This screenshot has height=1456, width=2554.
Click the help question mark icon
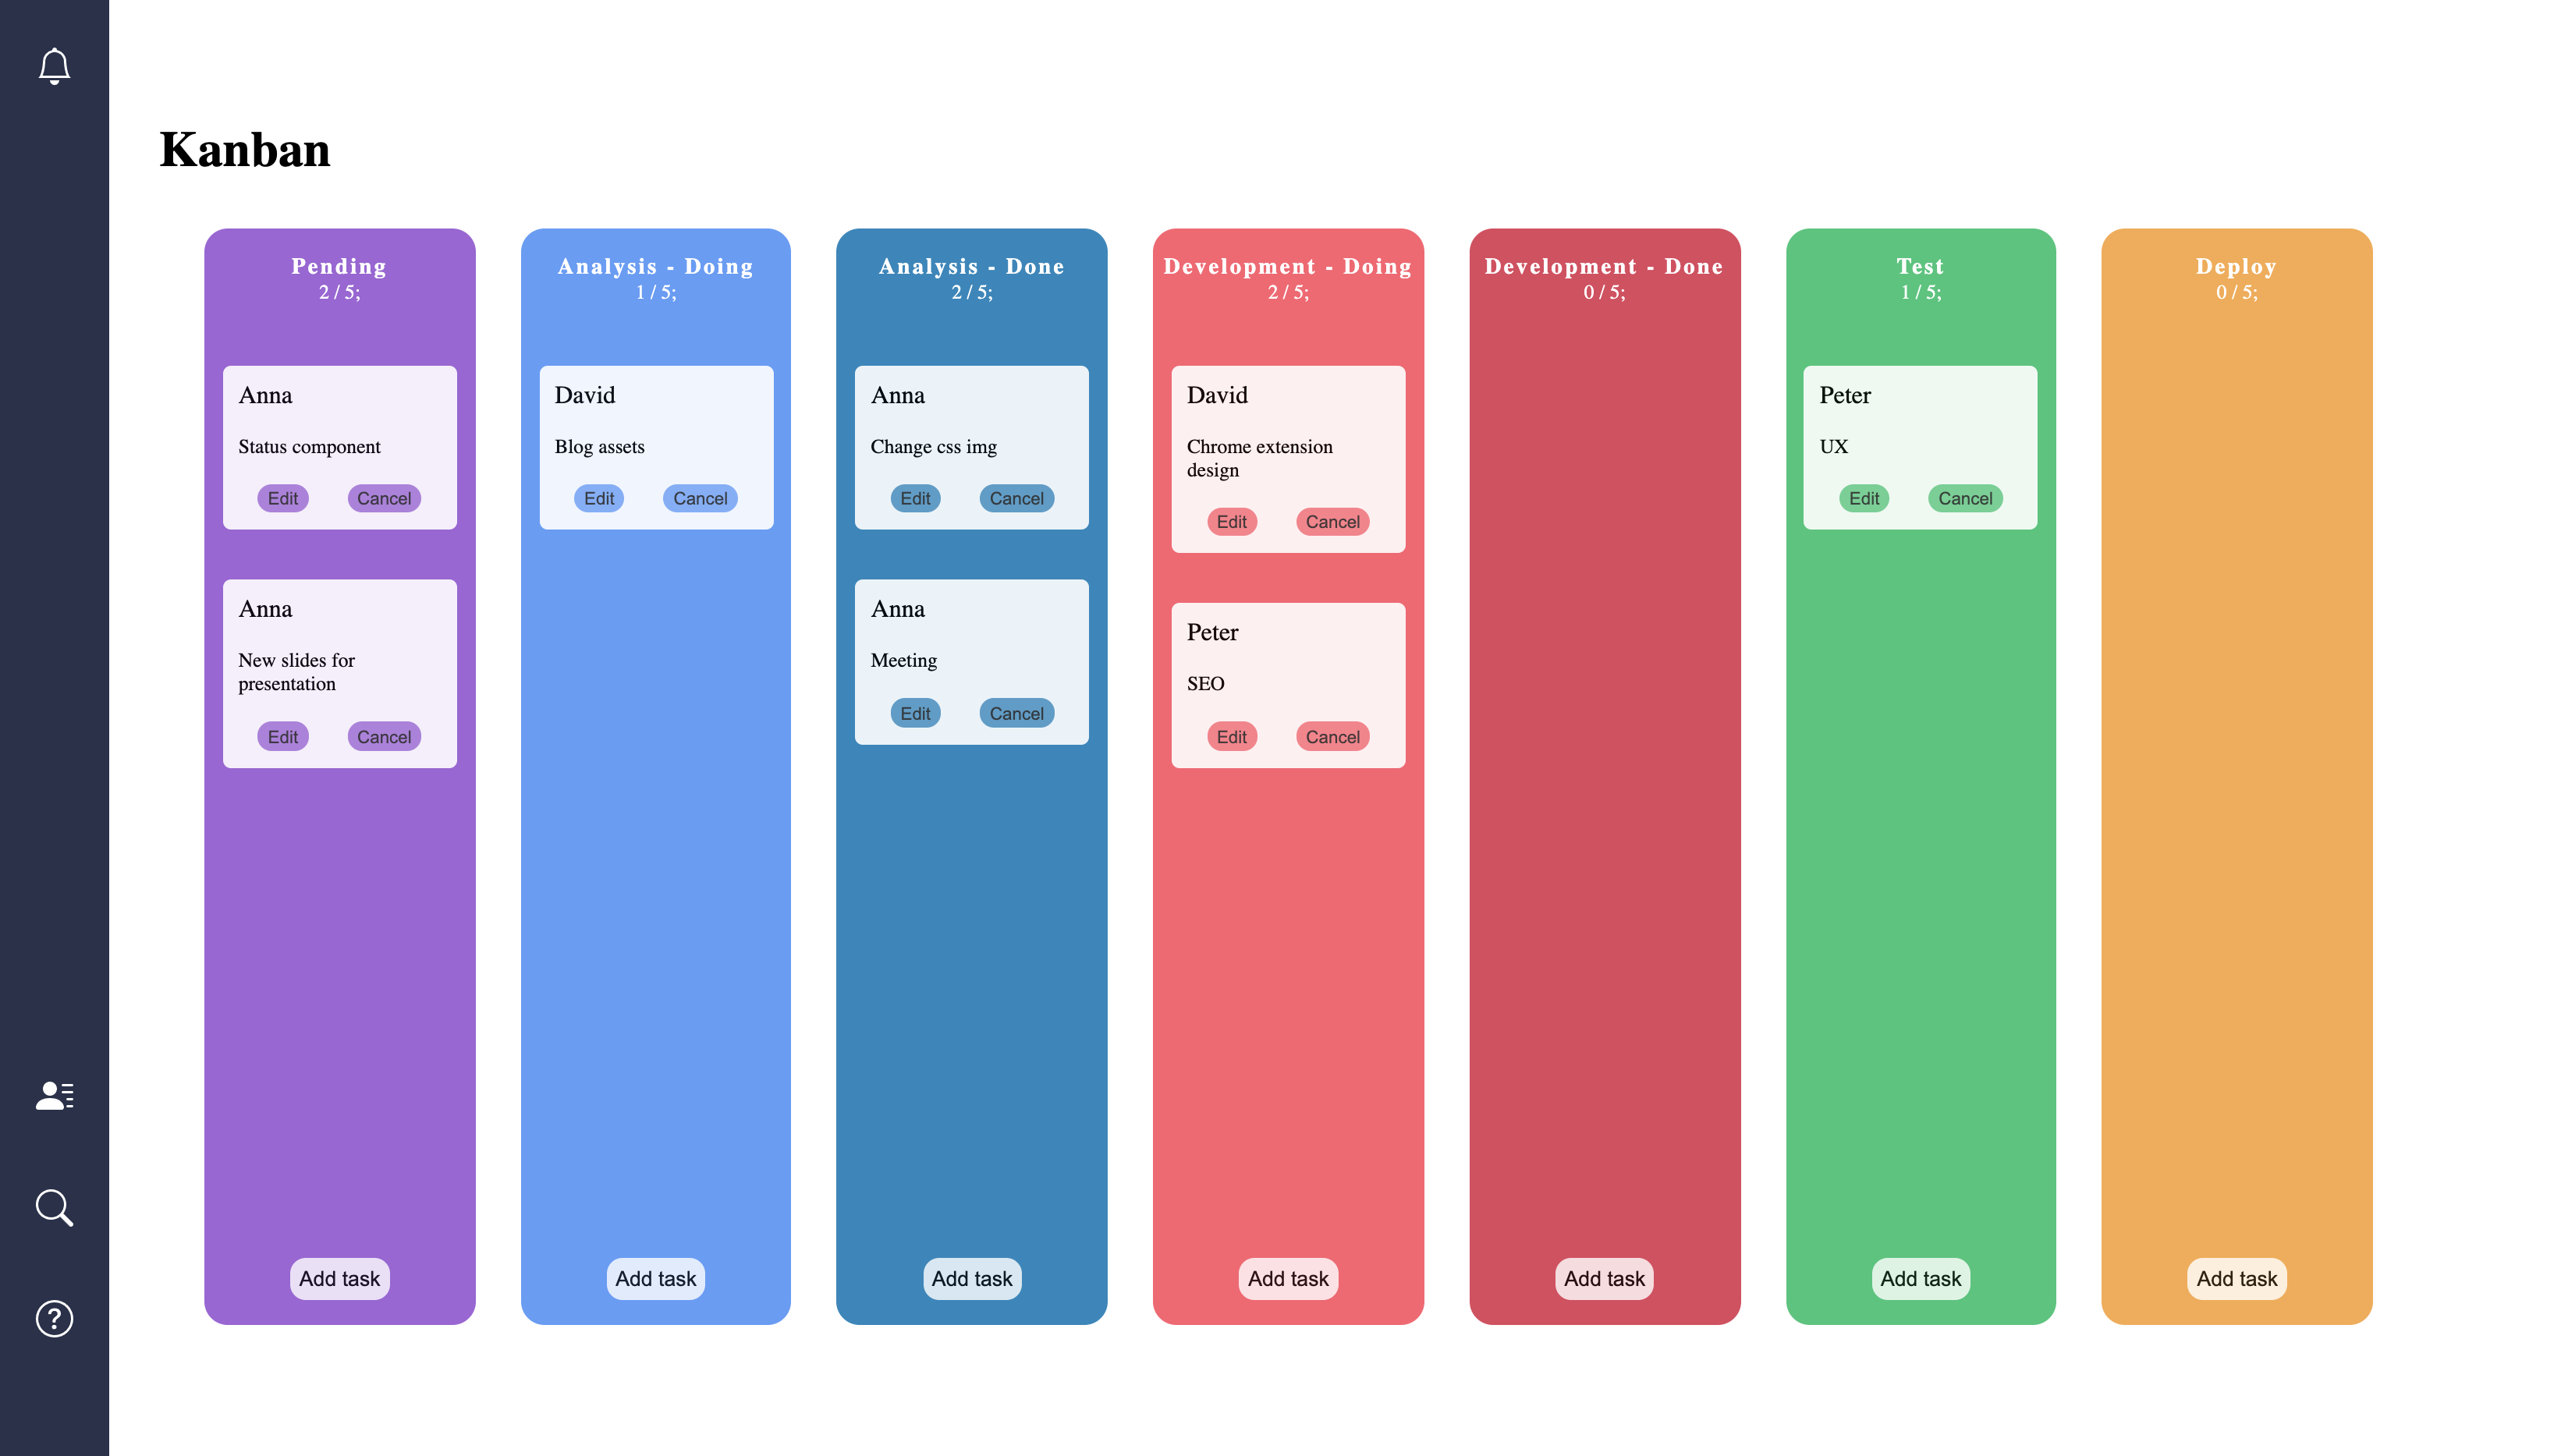point(55,1317)
